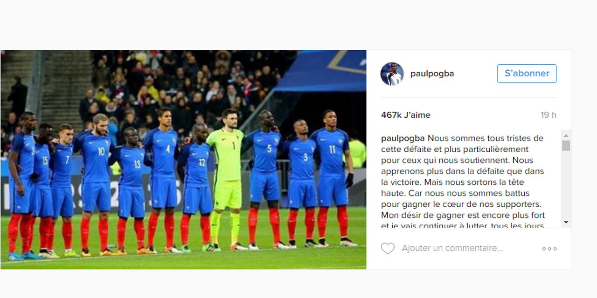The height and width of the screenshot is (298, 597).
Task: Open the three-dot more options menu
Action: pos(549,249)
